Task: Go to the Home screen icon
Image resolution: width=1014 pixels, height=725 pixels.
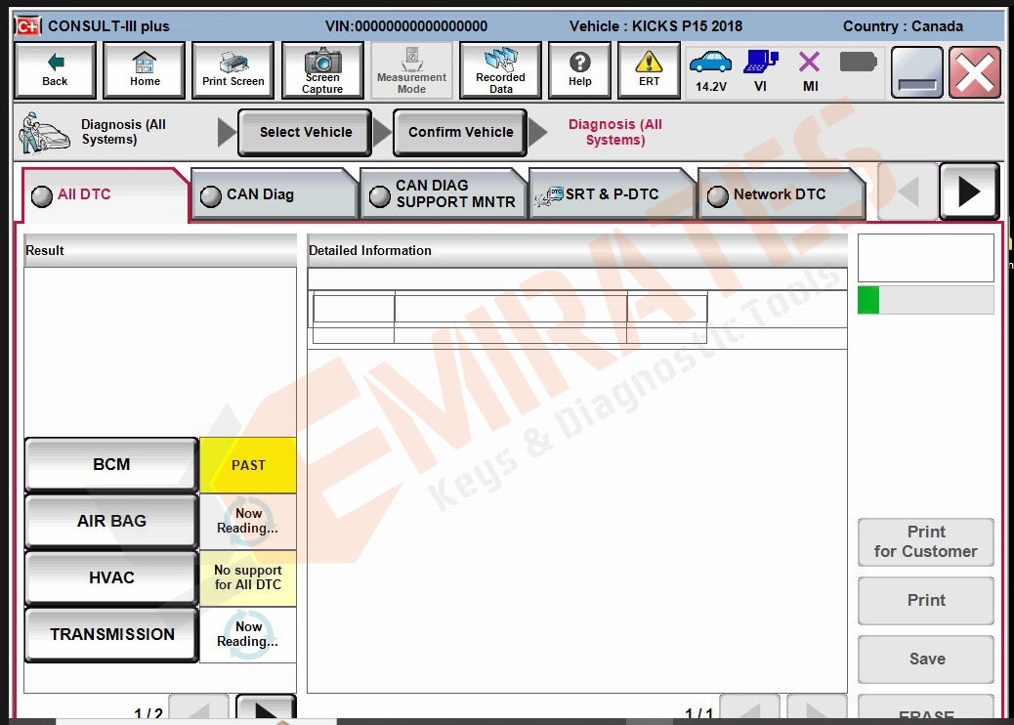Action: click(x=145, y=71)
